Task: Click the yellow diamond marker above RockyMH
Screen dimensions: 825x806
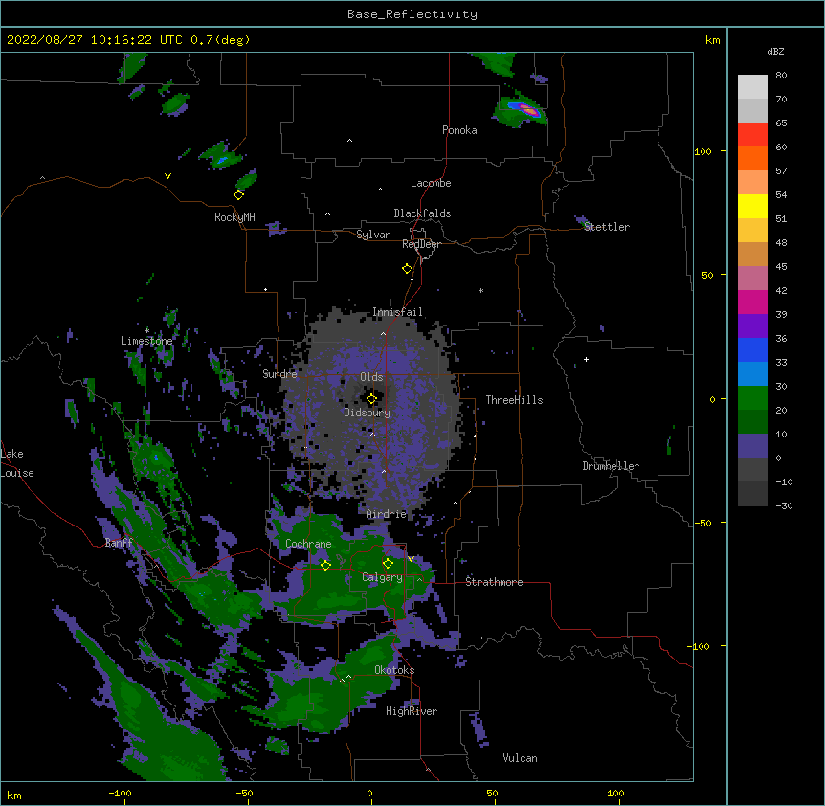Action: point(238,195)
